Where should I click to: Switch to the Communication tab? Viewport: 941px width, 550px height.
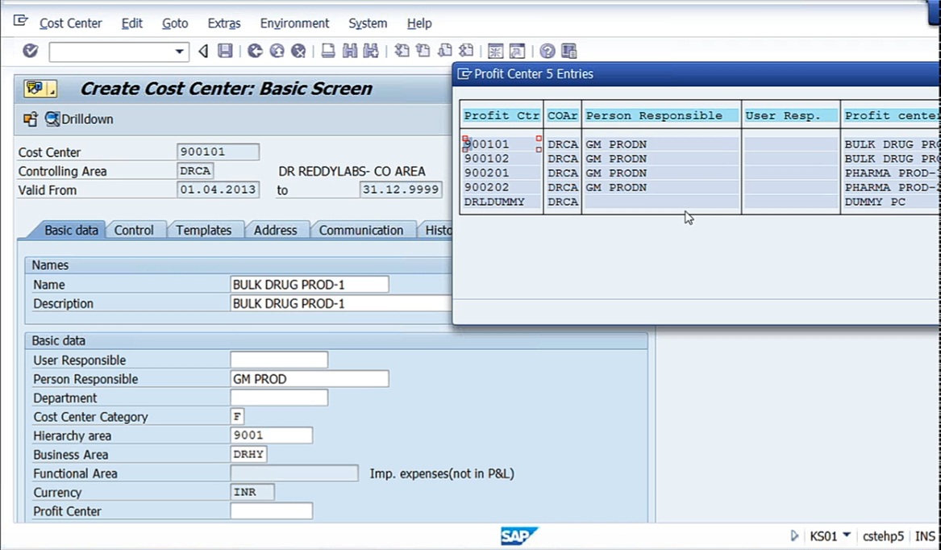[x=361, y=230]
